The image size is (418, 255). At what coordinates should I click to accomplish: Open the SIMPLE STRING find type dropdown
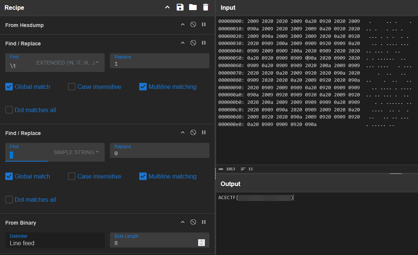click(x=76, y=153)
